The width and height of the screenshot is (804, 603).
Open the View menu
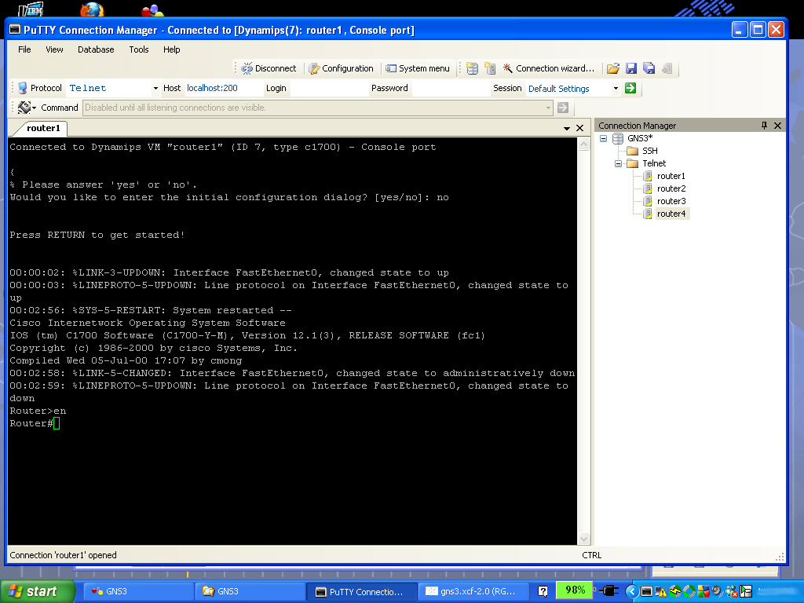click(54, 49)
